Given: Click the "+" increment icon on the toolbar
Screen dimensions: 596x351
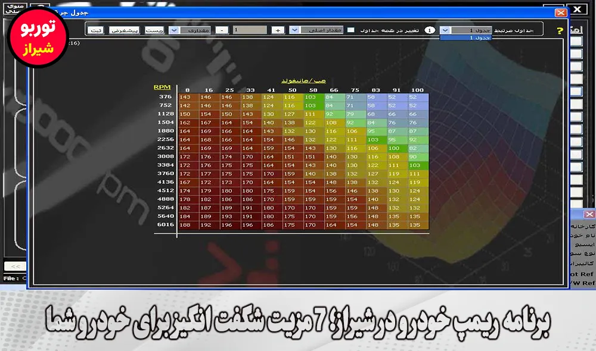Looking at the screenshot, I should [277, 29].
